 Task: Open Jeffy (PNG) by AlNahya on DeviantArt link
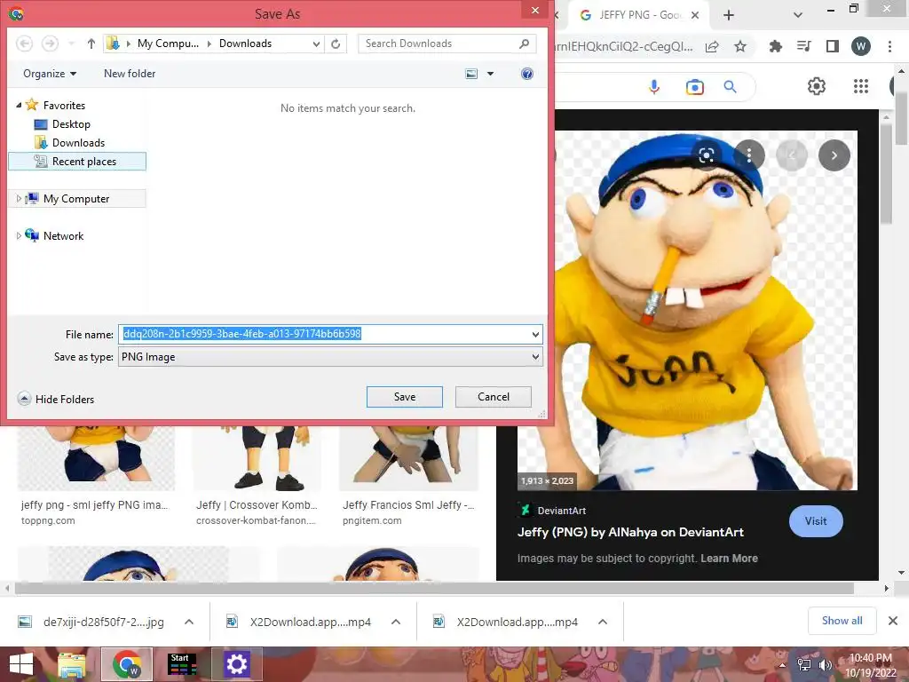630,532
